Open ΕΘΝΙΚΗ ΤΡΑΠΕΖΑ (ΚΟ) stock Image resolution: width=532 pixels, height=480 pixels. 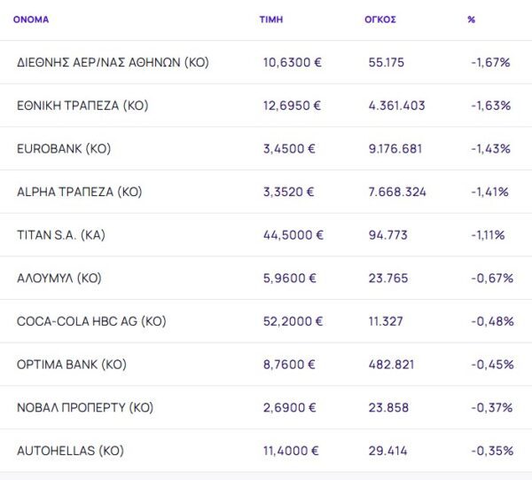(x=82, y=106)
